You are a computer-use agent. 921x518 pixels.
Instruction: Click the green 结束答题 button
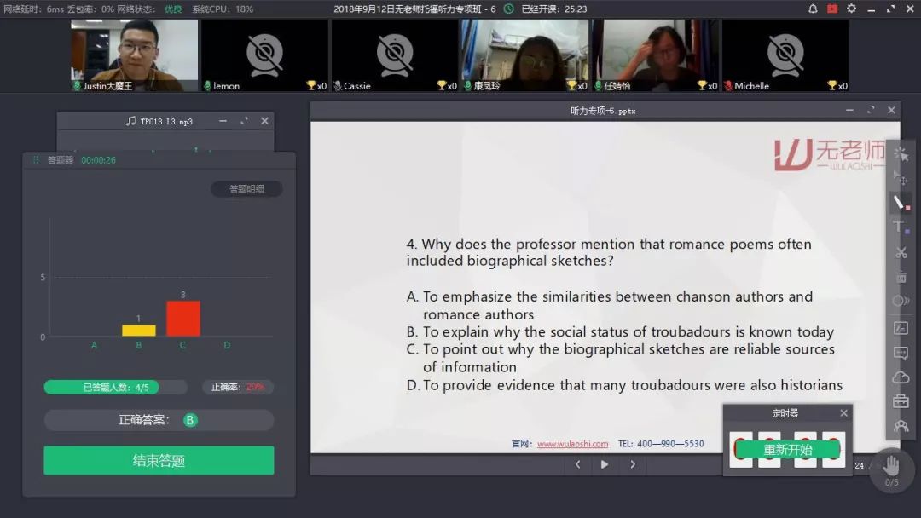coord(159,461)
